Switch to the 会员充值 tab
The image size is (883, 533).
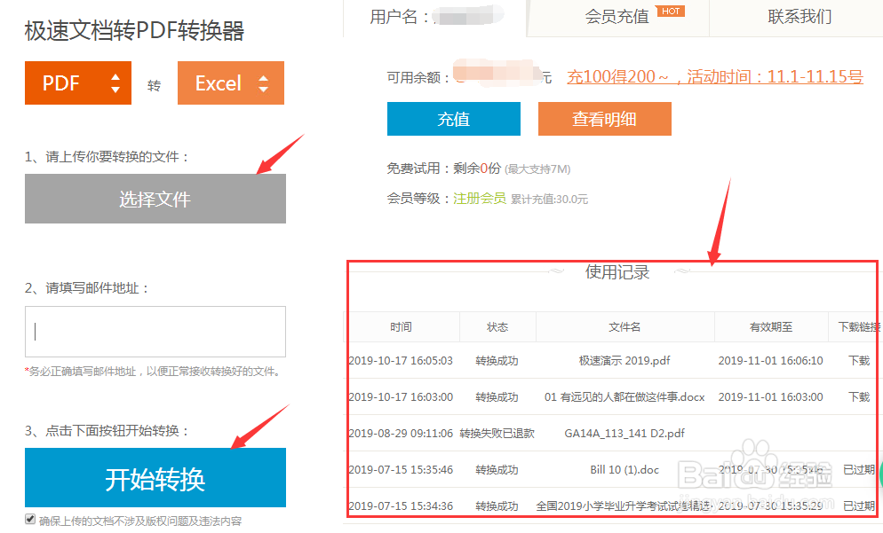point(615,16)
